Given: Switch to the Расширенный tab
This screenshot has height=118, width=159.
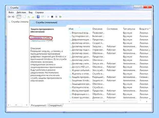Looking at the screenshot, I should click(x=38, y=106).
